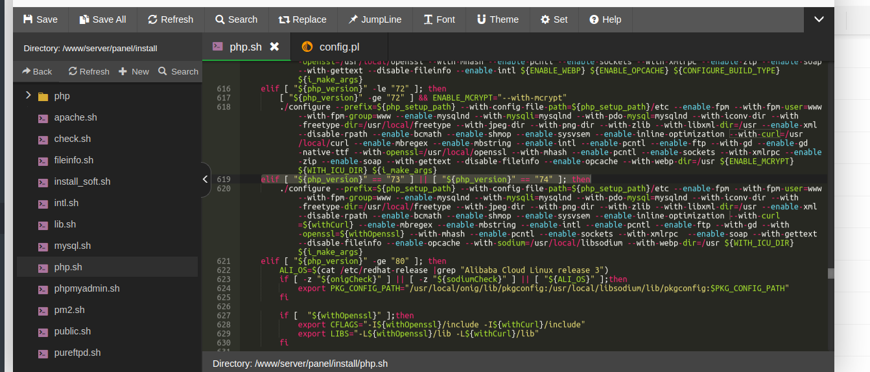Open the Set settings gear
Viewport: 870px width, 372px height.
tap(554, 19)
